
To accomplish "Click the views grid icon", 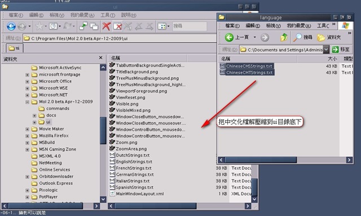I will point(162,27).
